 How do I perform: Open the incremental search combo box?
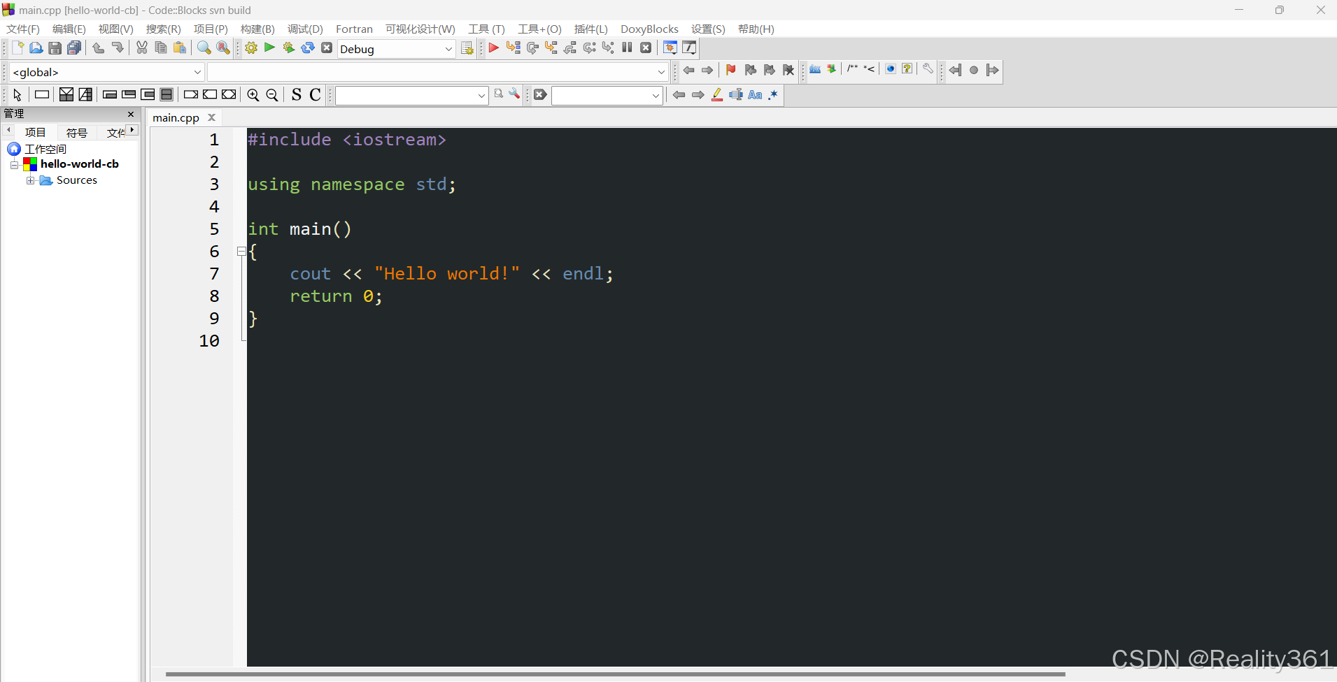pos(607,96)
